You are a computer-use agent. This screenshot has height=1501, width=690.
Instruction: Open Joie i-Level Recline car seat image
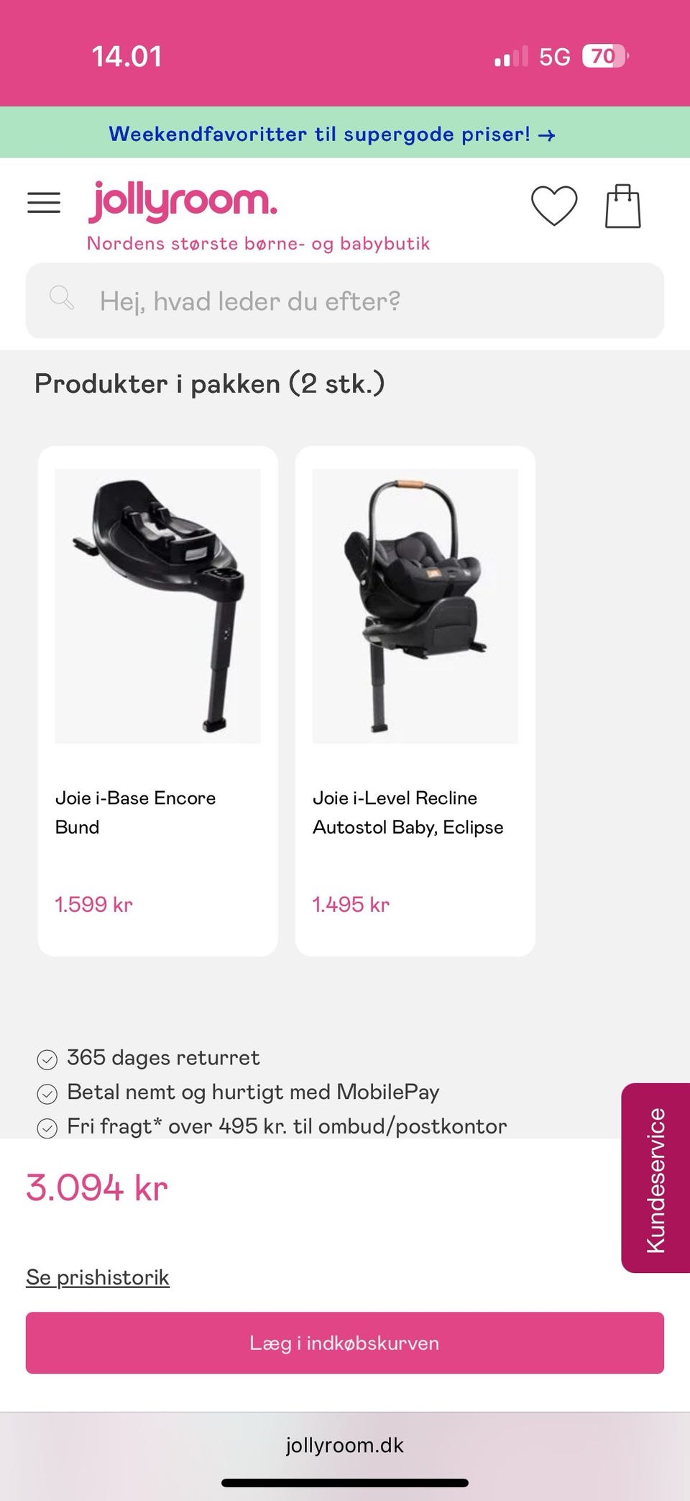pyautogui.click(x=415, y=606)
